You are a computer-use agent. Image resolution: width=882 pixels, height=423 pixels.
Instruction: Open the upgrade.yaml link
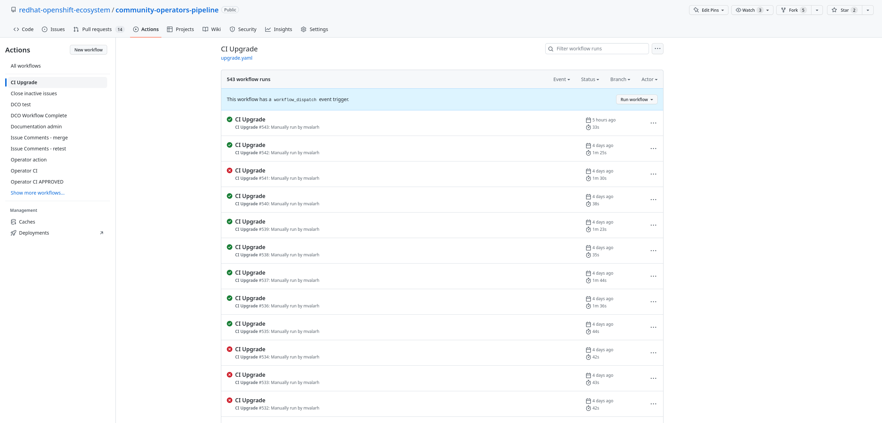click(236, 58)
